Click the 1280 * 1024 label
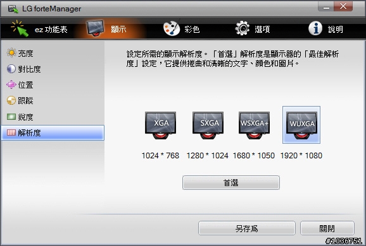 pos(207,156)
